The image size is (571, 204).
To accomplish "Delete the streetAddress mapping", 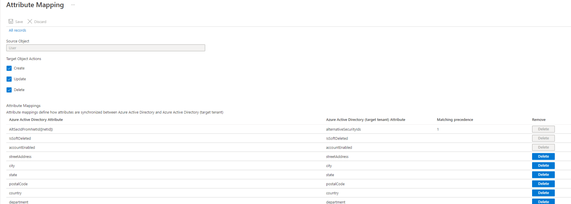I will tap(543, 156).
